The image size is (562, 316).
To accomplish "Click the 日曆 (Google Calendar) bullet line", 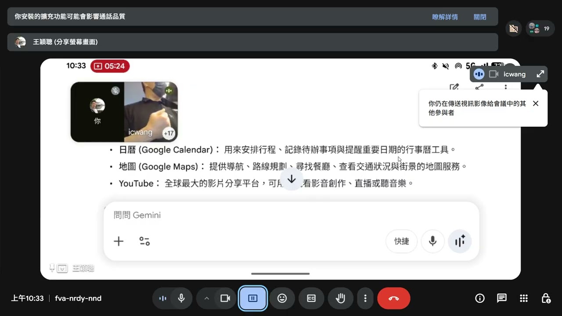I will point(288,150).
